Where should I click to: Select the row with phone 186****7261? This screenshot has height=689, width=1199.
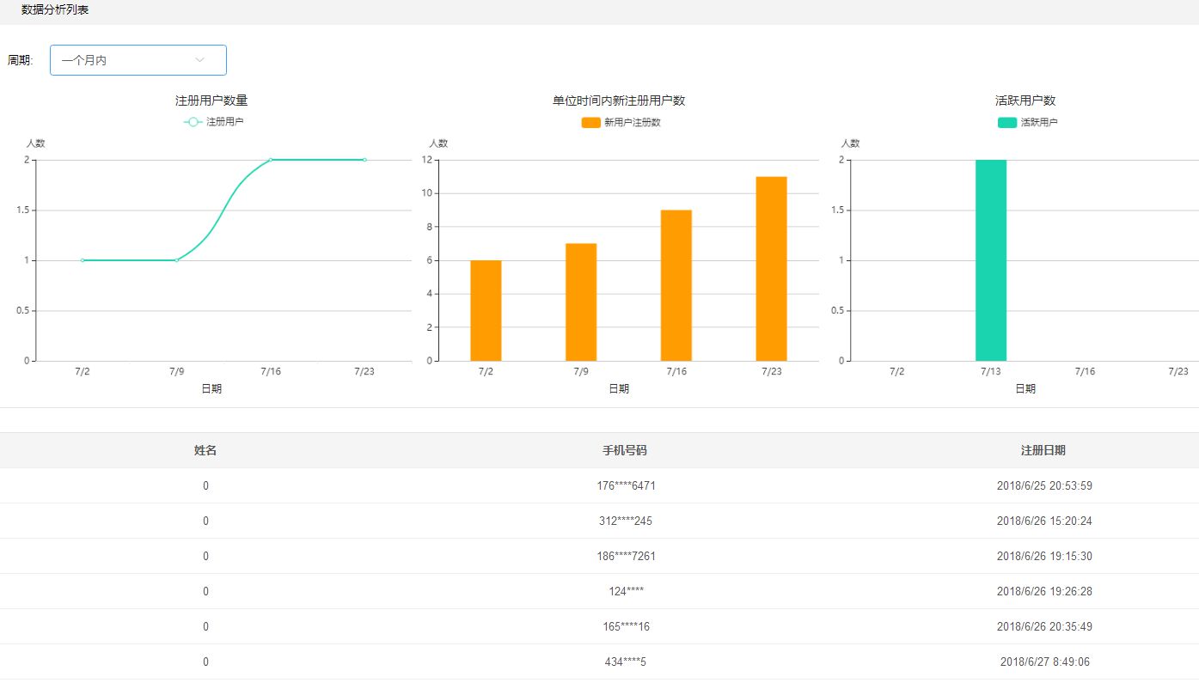(626, 556)
